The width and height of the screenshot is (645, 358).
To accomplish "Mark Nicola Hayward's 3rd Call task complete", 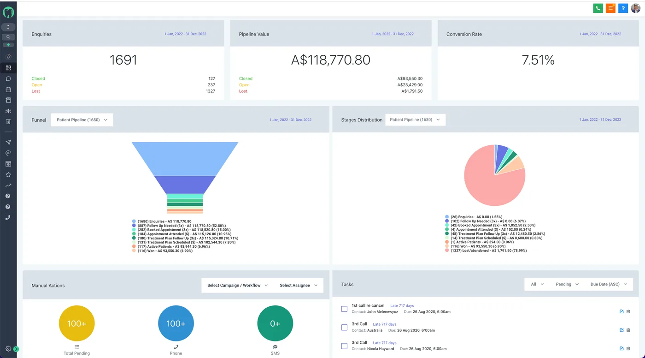I will (344, 346).
